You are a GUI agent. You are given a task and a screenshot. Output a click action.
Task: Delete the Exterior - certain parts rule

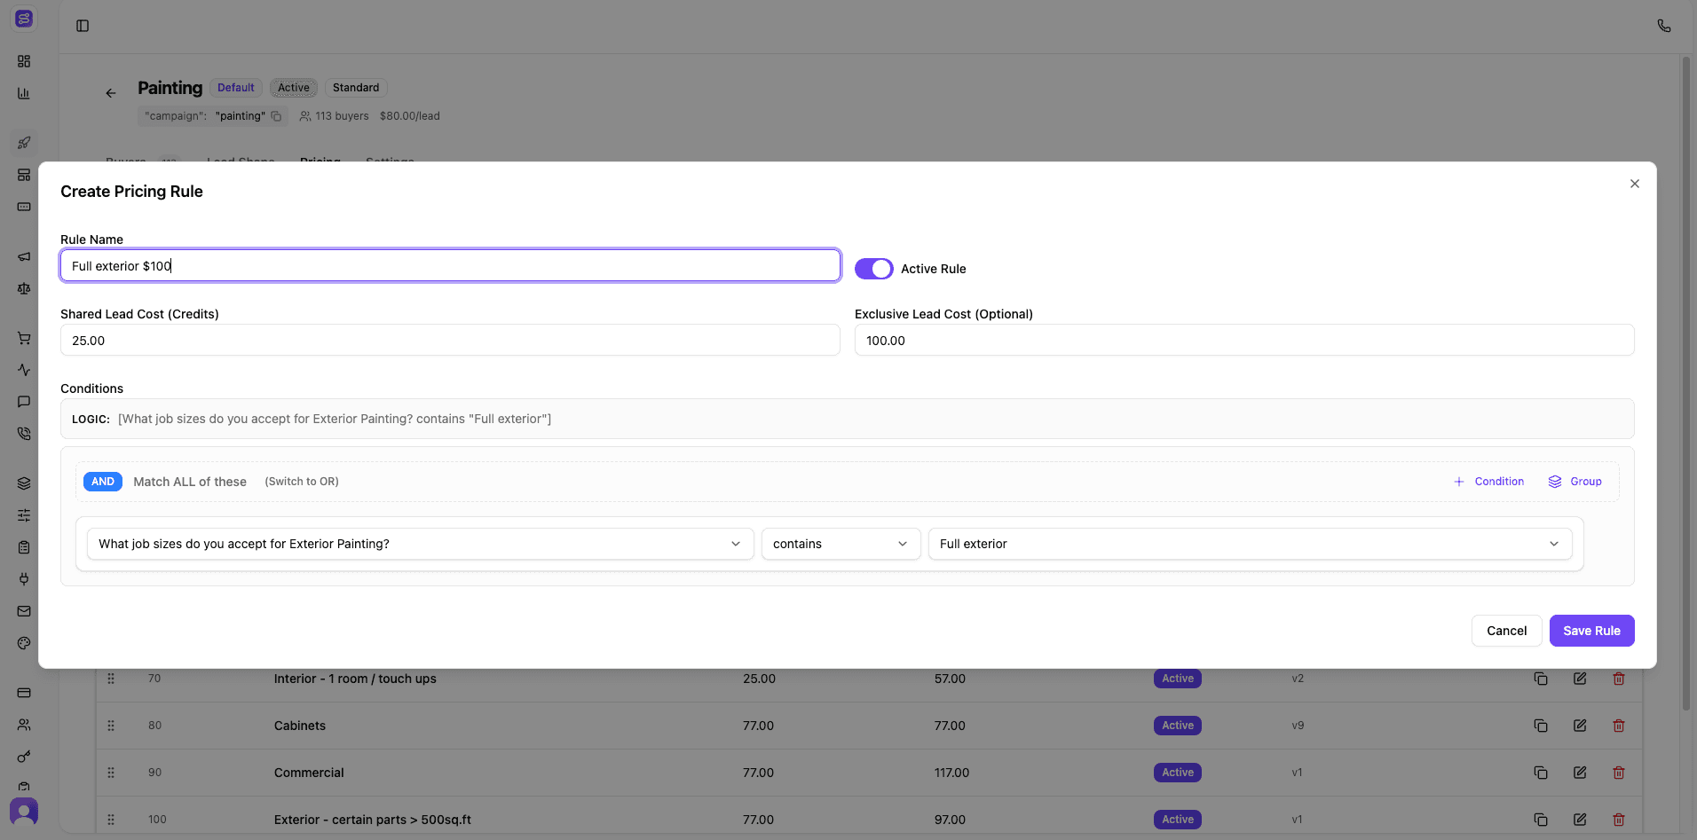(x=1619, y=820)
